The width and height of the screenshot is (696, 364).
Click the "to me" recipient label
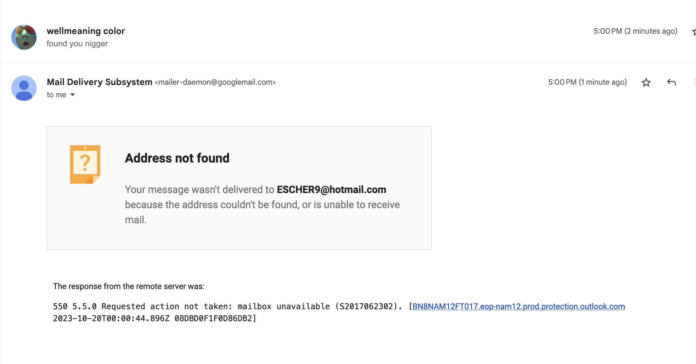(x=56, y=95)
